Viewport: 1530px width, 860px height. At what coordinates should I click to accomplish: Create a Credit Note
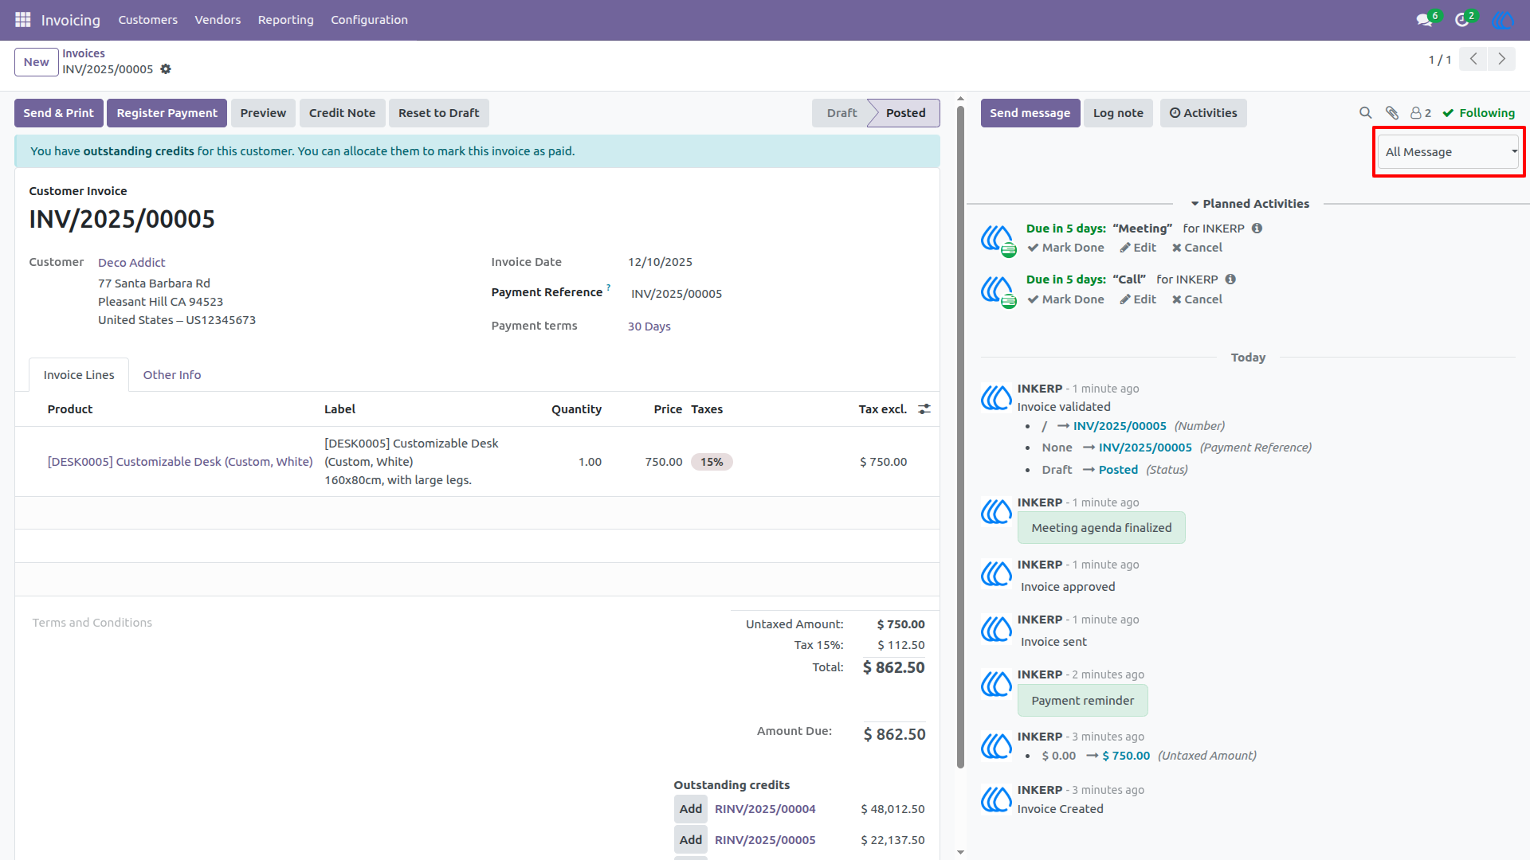(342, 113)
